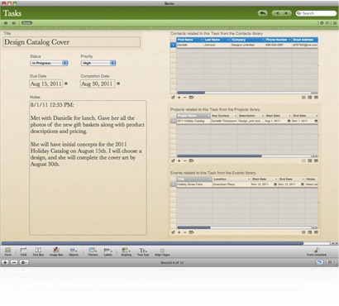
Task: Click the Due Date field
Action: coord(46,84)
